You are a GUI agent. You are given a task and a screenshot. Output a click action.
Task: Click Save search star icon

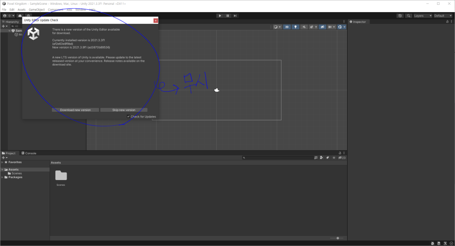pyautogui.click(x=334, y=158)
